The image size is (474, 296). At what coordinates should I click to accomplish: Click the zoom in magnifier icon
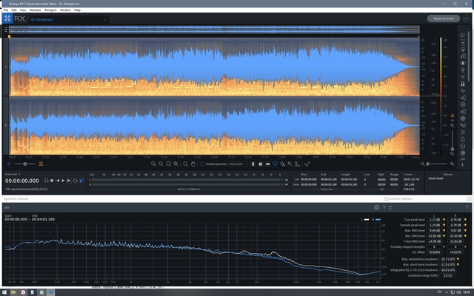pos(152,164)
